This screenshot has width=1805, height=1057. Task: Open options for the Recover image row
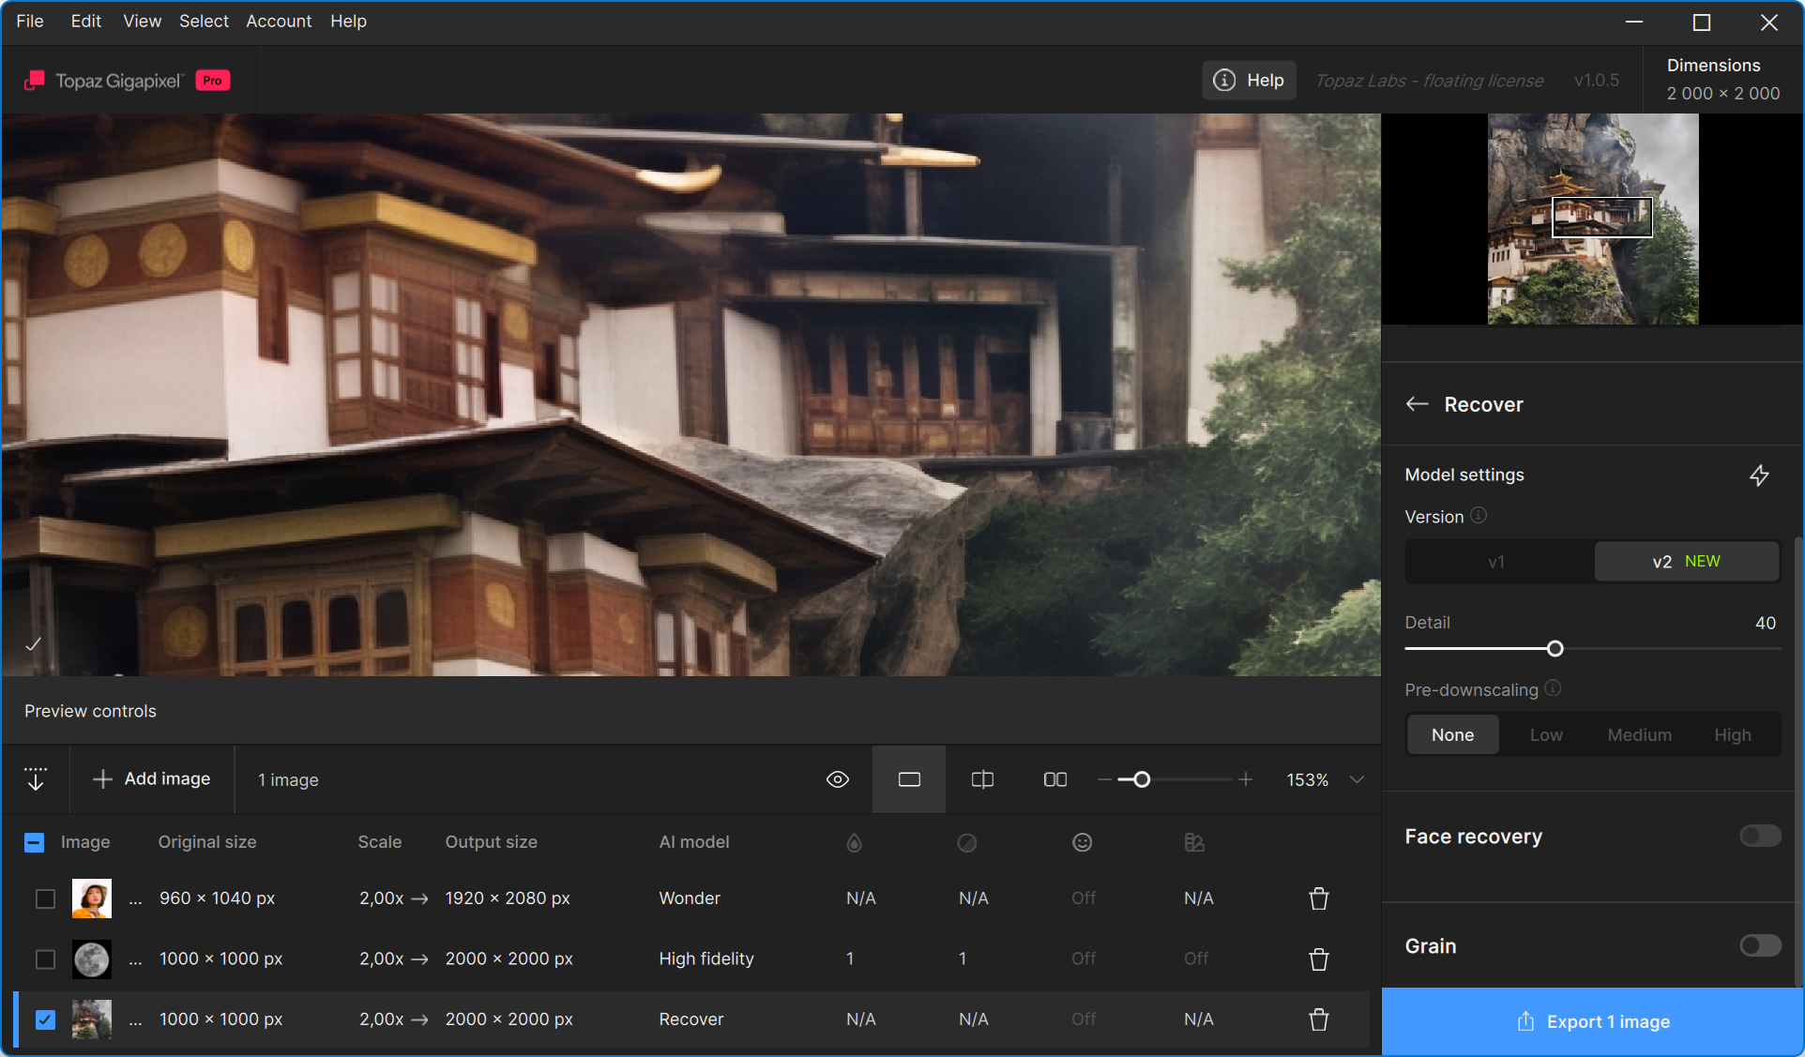(x=136, y=1019)
